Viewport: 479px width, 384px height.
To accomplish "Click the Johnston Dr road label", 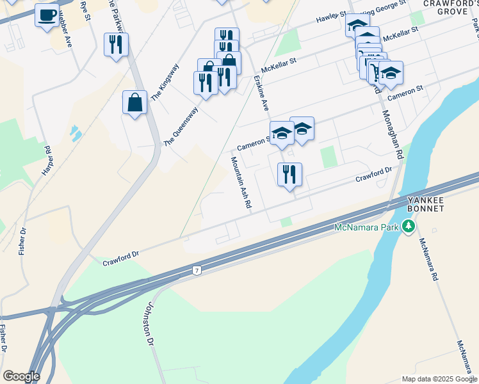I will pos(149,324).
